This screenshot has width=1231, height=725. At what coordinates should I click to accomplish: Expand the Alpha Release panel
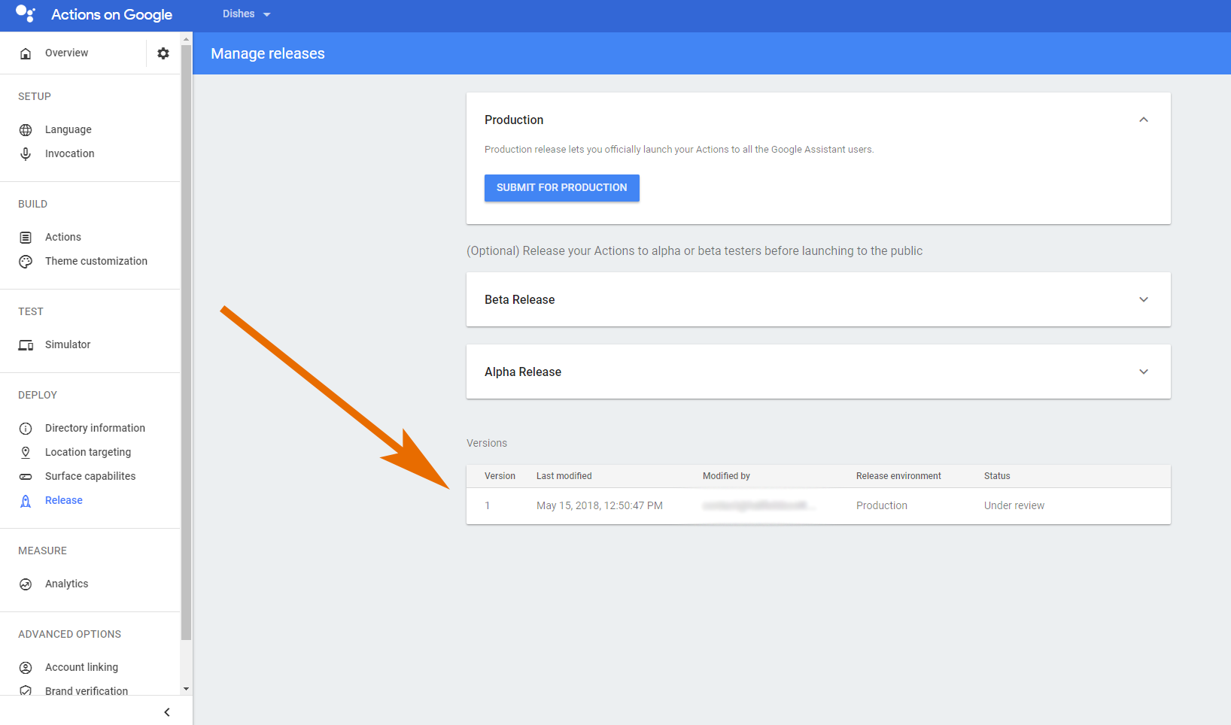coord(1144,372)
